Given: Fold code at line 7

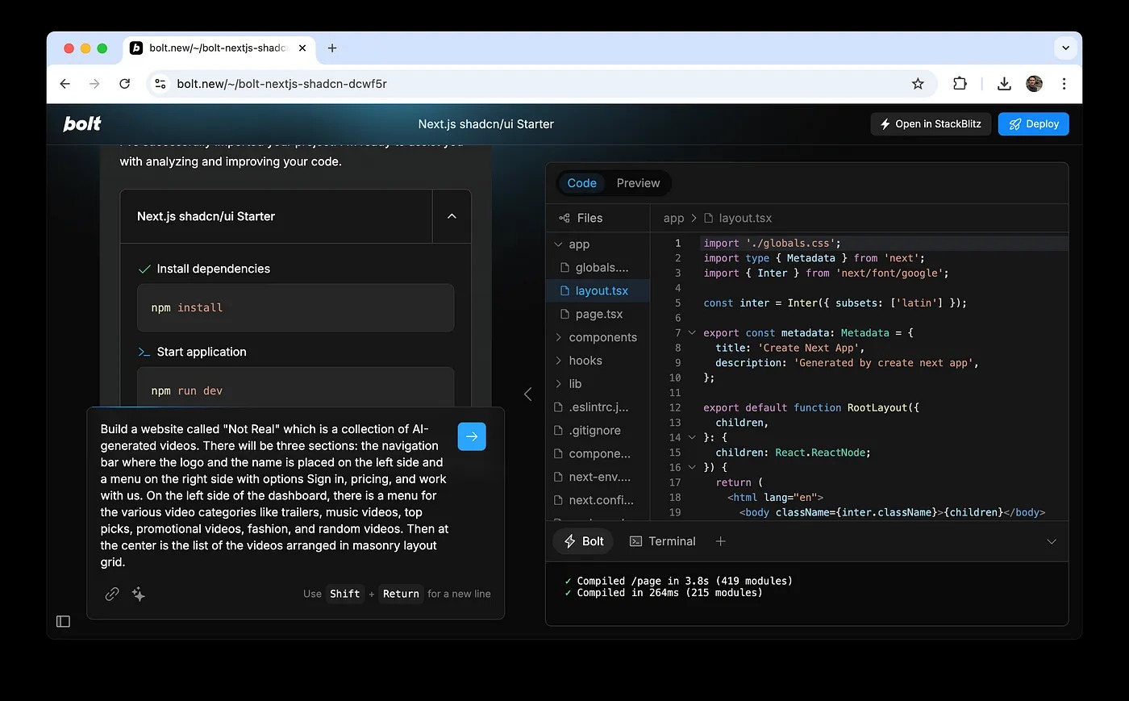Looking at the screenshot, I should point(692,332).
